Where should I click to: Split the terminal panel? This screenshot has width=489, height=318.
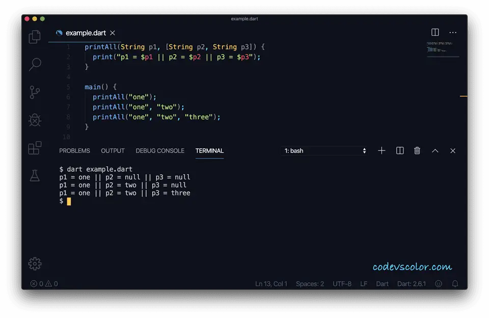tap(400, 151)
